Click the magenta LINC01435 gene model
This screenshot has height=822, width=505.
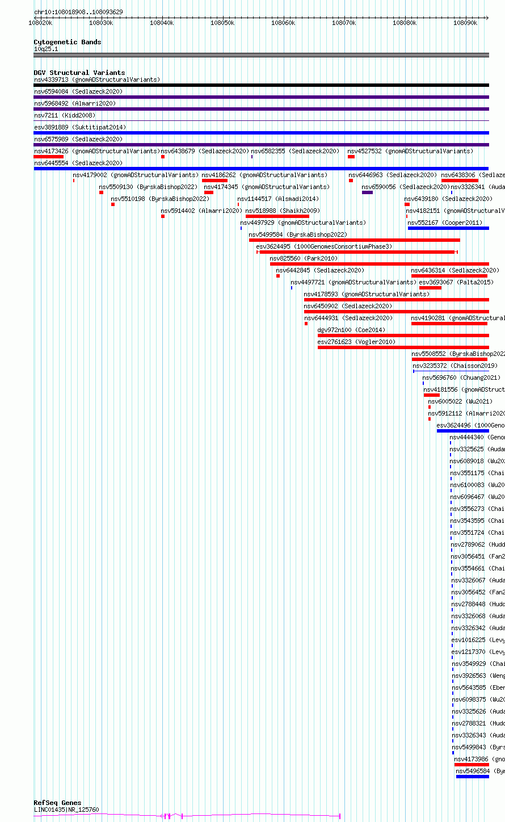pos(187,816)
